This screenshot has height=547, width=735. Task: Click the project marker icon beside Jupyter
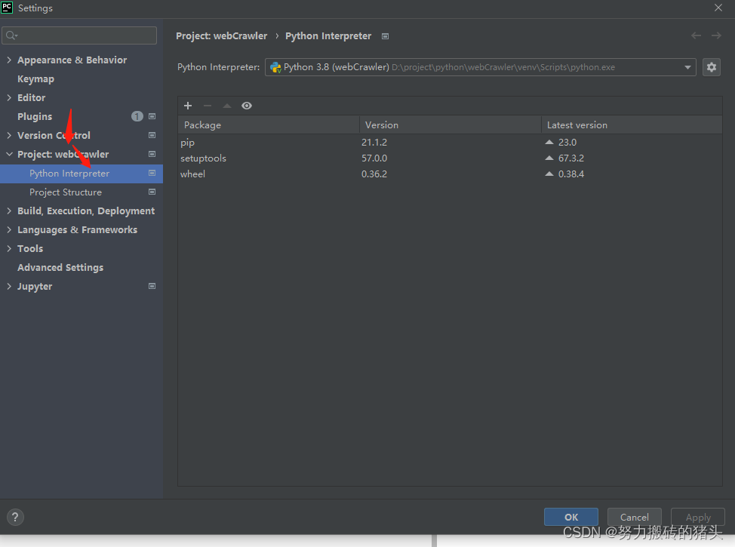pos(152,286)
